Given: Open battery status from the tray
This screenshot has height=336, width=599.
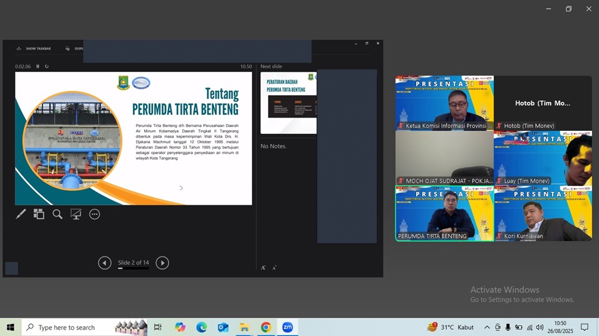Looking at the screenshot, I should (518, 327).
